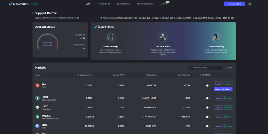Click USDT borrow APY value 1.61%
Viewport: 268px width, 134px height.
pos(121,108)
